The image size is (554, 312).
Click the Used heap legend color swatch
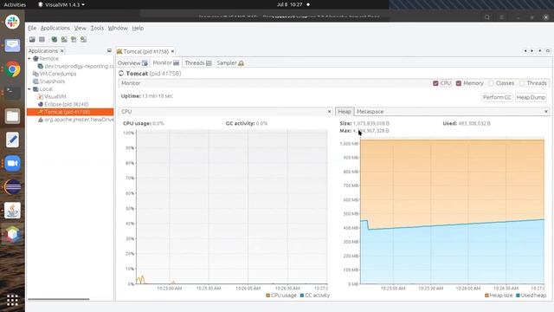(x=518, y=296)
